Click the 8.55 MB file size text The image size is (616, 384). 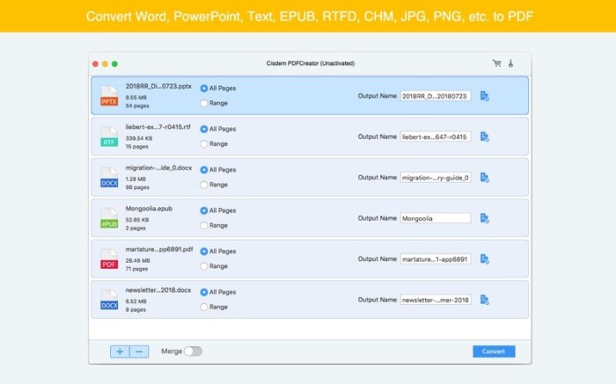(136, 98)
